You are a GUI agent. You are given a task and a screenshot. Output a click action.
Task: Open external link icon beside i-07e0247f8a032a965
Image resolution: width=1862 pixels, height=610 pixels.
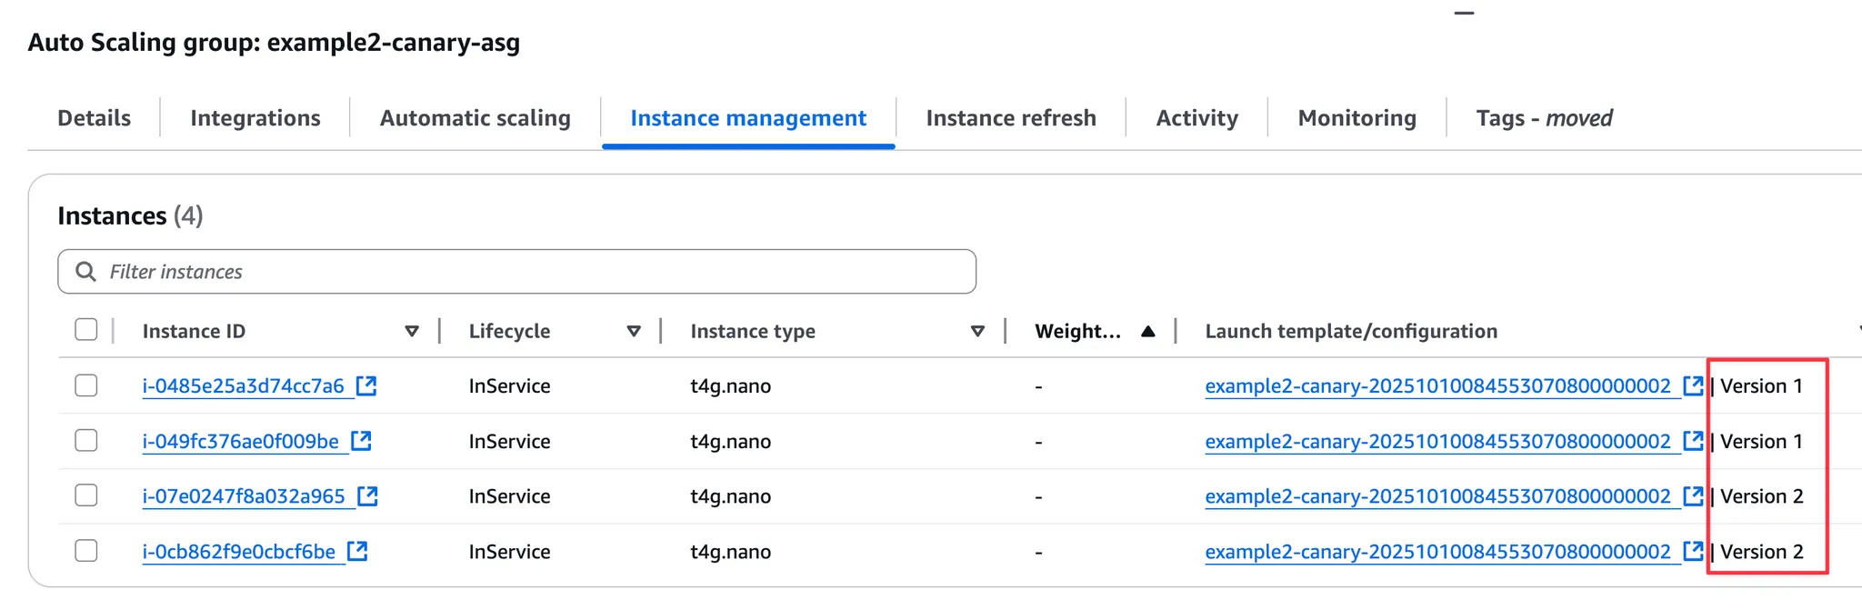(x=367, y=496)
